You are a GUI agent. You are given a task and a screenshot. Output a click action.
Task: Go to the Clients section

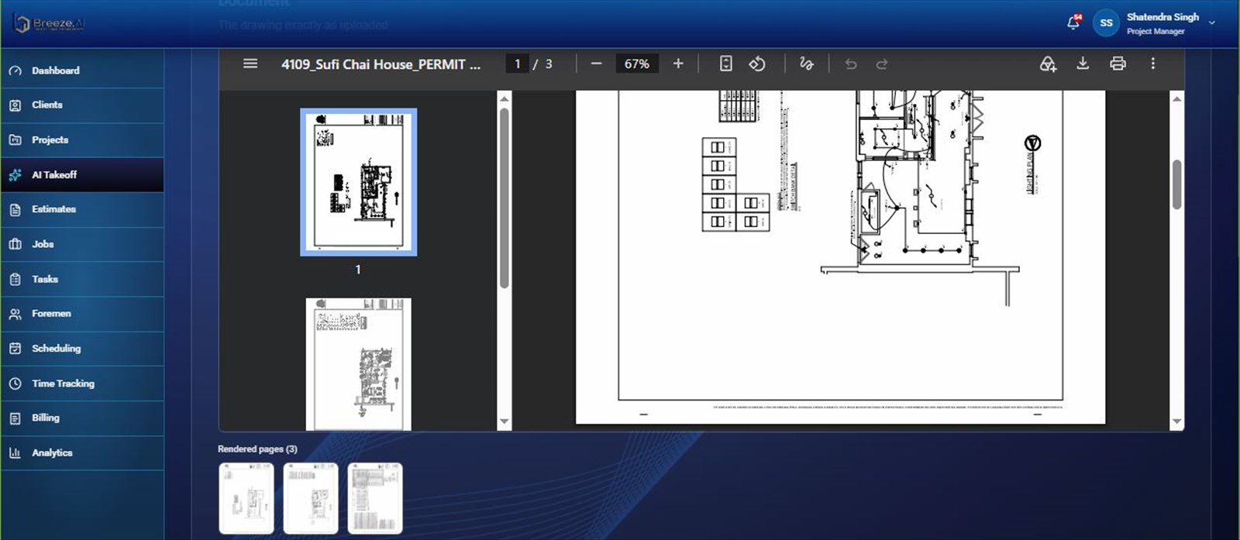(x=82, y=105)
